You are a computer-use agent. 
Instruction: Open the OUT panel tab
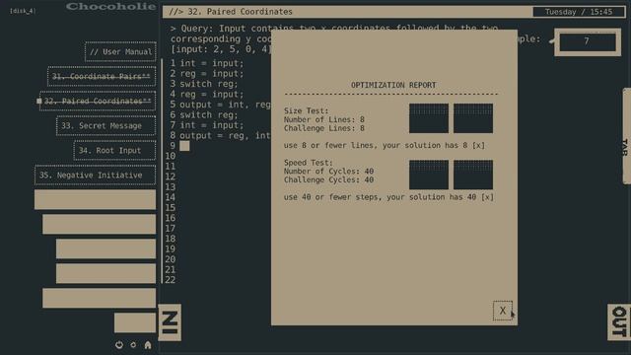pos(619,322)
